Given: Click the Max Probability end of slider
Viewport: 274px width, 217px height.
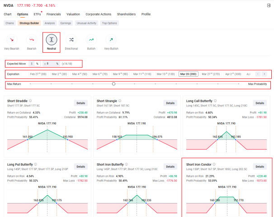Looking at the screenshot, I should 239,84.
